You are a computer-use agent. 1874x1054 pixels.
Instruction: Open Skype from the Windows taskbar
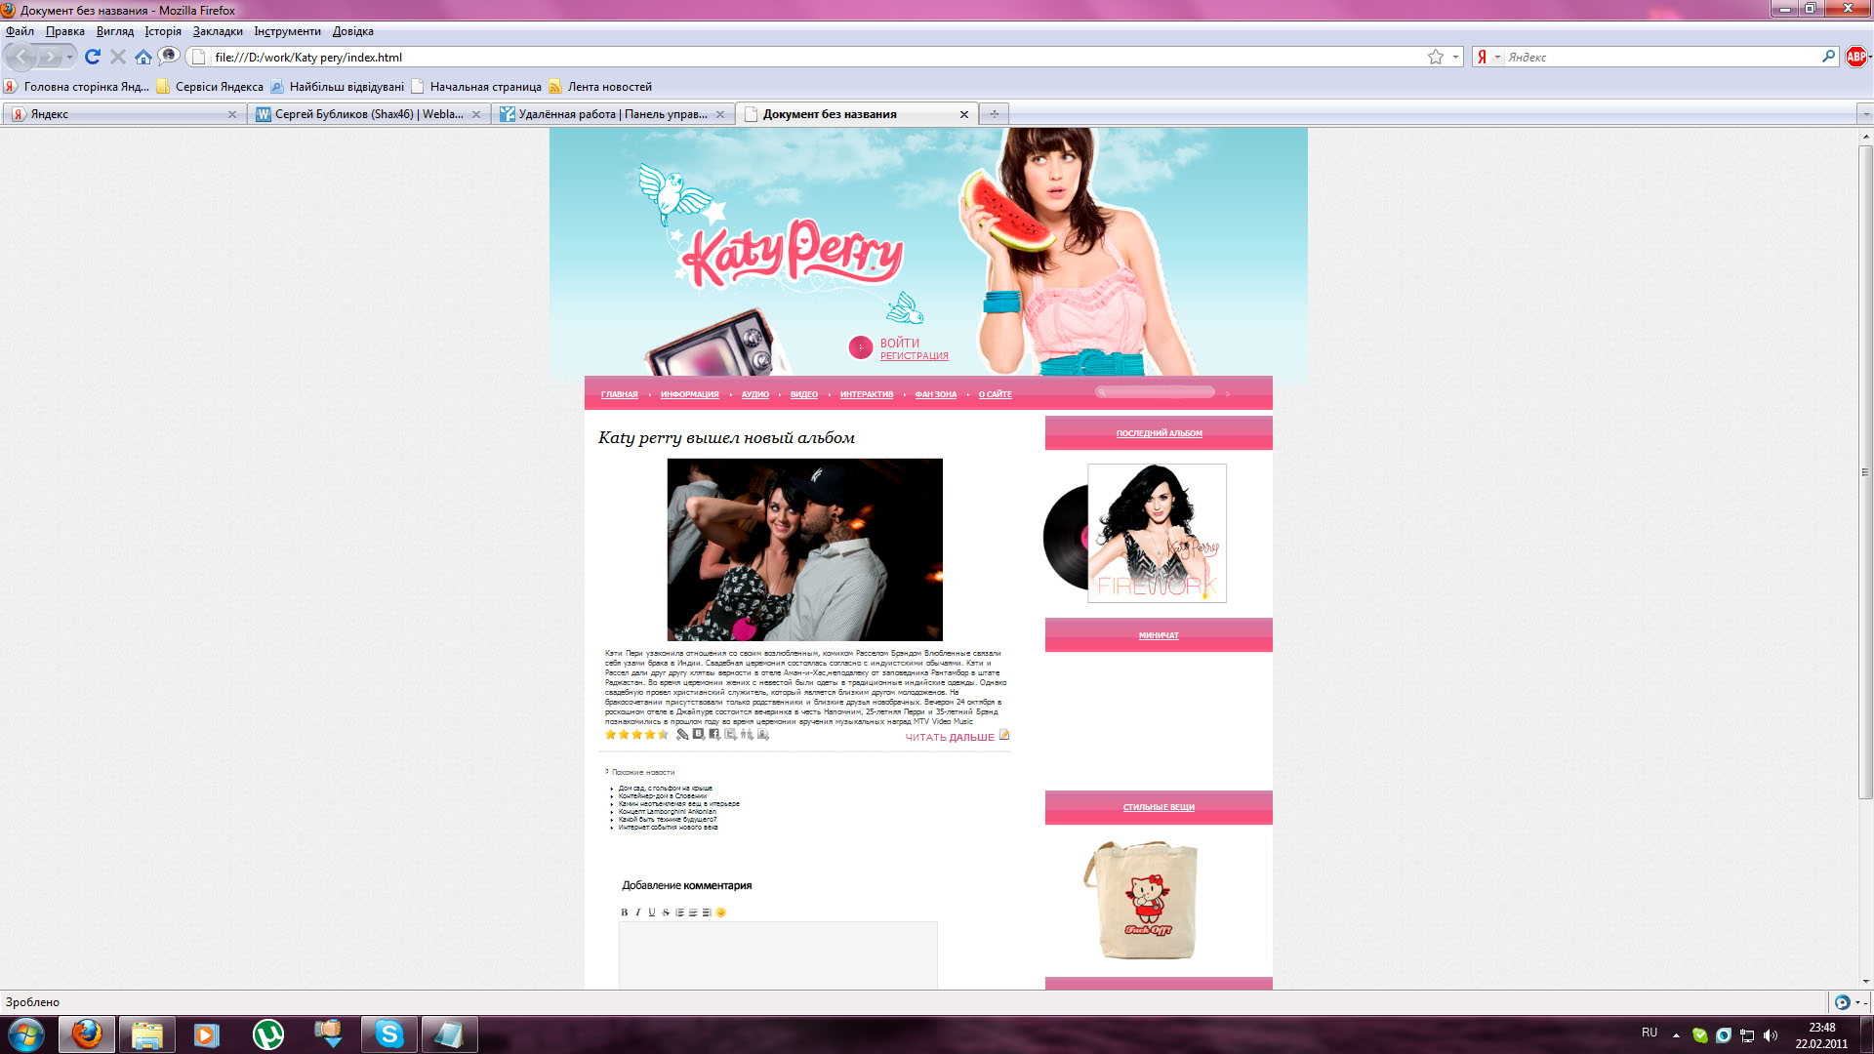tap(389, 1034)
